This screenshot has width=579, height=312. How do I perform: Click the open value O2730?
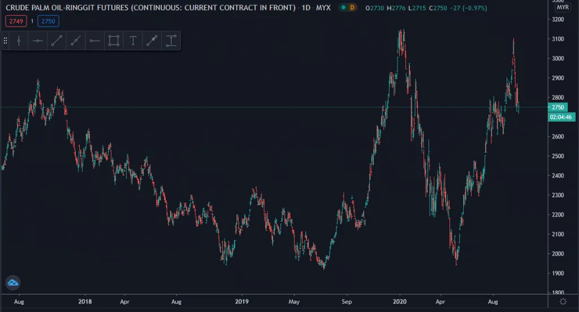point(374,8)
